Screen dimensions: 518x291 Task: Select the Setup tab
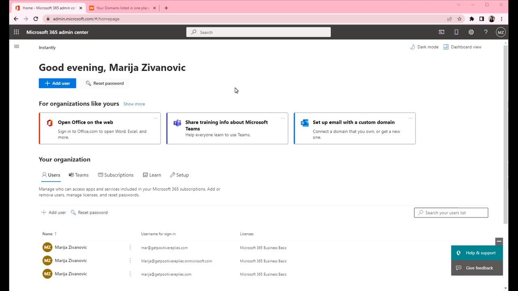[x=179, y=175]
